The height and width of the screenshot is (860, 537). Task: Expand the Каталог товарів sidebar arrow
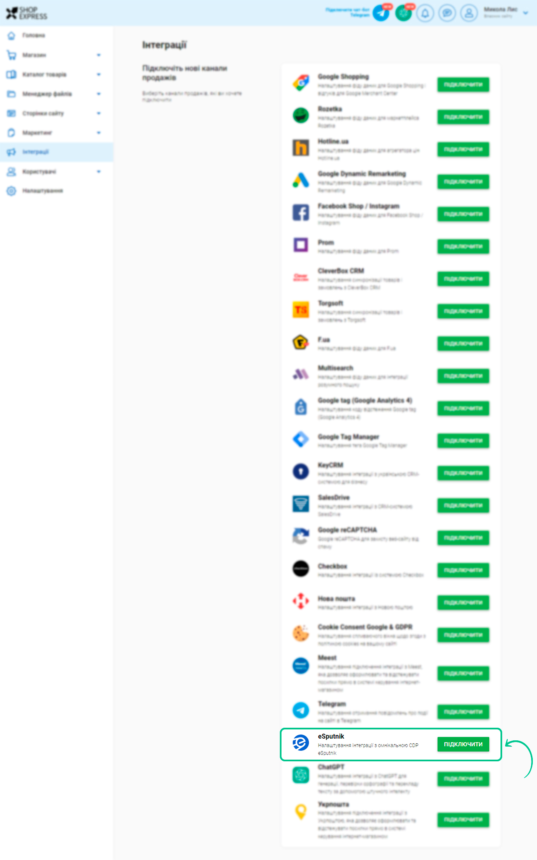[99, 74]
